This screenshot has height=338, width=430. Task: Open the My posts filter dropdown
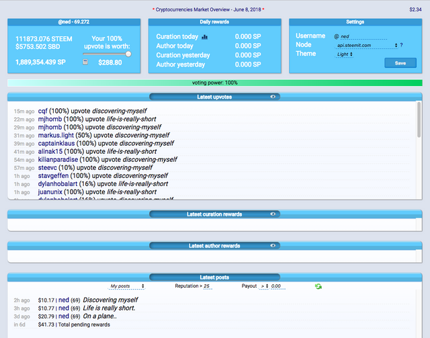126,286
